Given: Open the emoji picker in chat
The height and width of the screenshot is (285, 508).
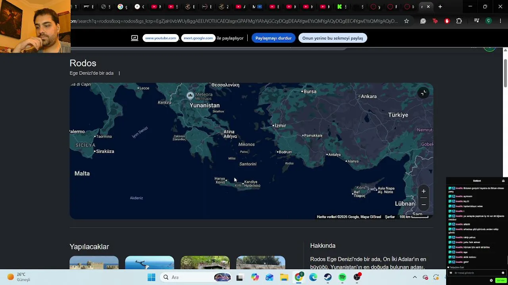Looking at the screenshot, I should point(503,273).
